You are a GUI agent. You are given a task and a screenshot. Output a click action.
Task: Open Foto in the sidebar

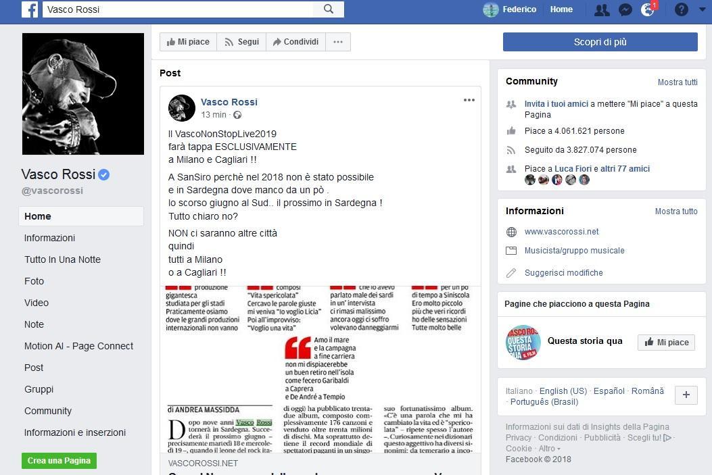pyautogui.click(x=34, y=281)
